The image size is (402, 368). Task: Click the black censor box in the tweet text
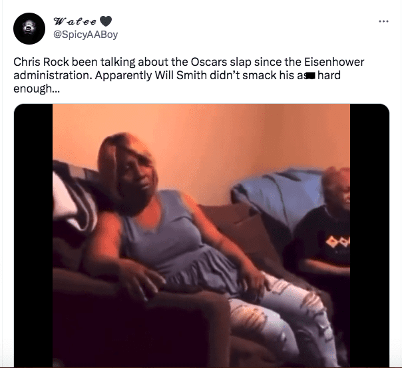[309, 76]
